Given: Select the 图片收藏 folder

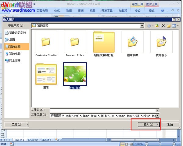Looking at the screenshot, I should click(x=133, y=44).
